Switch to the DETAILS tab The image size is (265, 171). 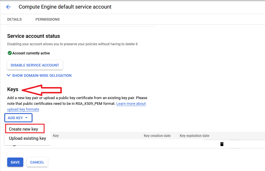pyautogui.click(x=14, y=19)
